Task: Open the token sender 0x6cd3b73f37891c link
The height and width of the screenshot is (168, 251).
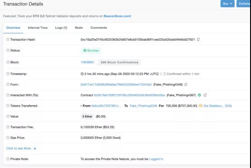Action: [107, 106]
